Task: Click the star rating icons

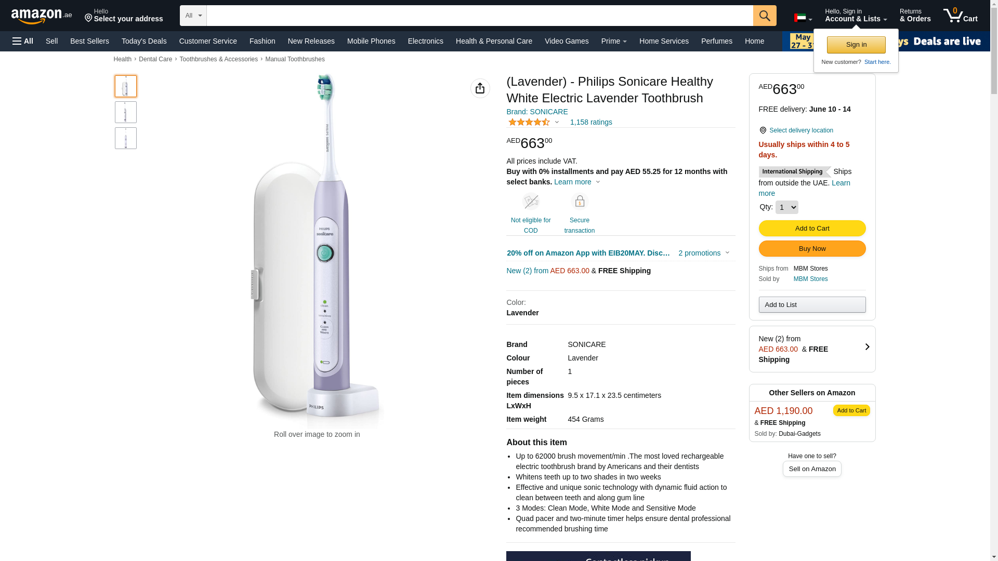Action: click(529, 122)
